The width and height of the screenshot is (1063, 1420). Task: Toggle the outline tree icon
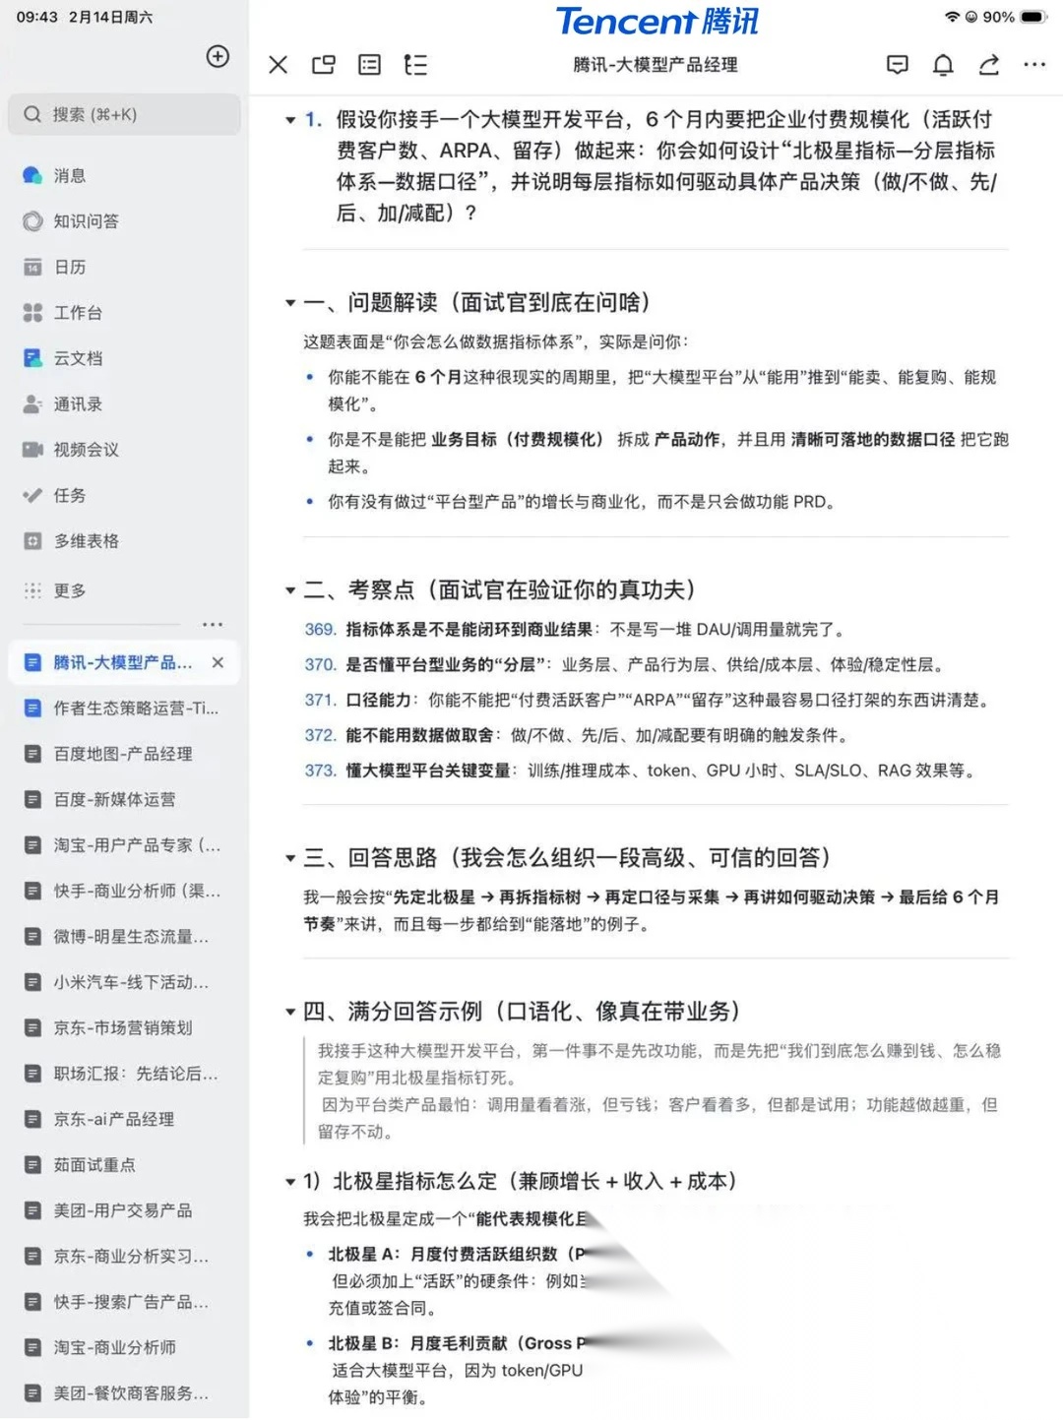[x=415, y=65]
